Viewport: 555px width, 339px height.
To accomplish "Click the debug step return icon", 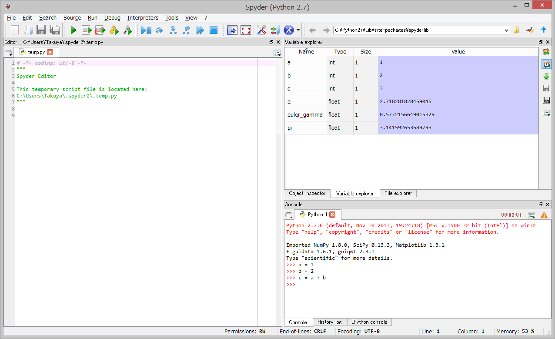I will point(187,30).
